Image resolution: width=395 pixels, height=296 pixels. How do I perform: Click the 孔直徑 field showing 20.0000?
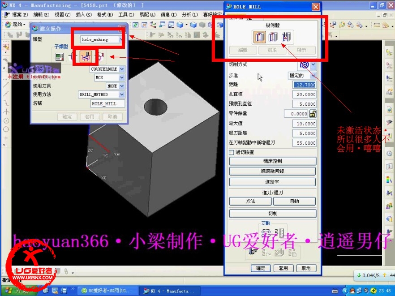[x=305, y=94]
